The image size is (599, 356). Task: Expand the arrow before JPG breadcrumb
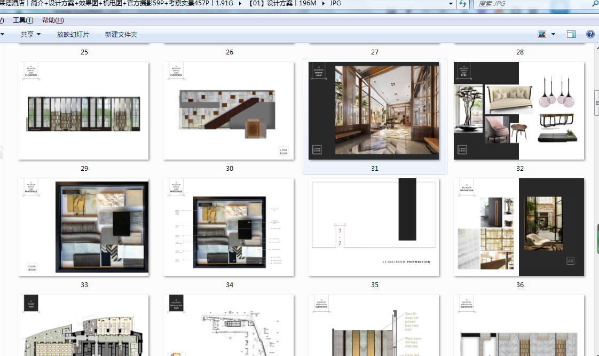[324, 3]
